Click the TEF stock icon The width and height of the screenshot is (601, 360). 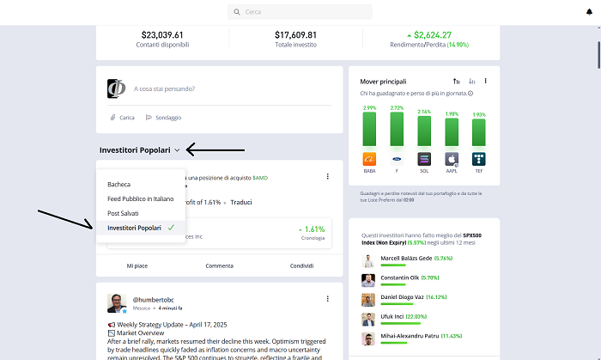coord(479,159)
